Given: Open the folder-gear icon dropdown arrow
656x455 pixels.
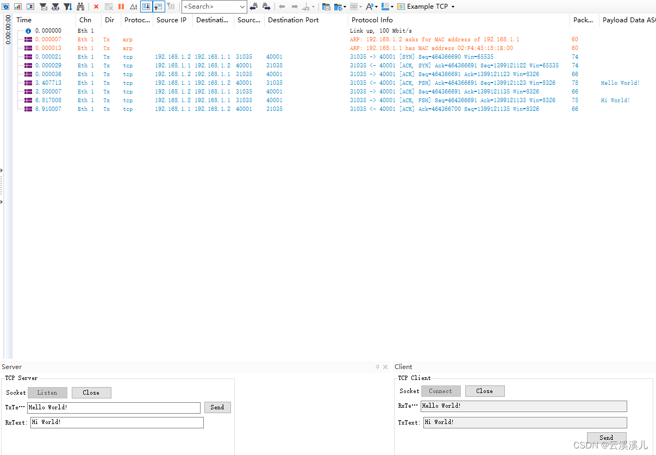Looking at the screenshot, I should pos(345,7).
